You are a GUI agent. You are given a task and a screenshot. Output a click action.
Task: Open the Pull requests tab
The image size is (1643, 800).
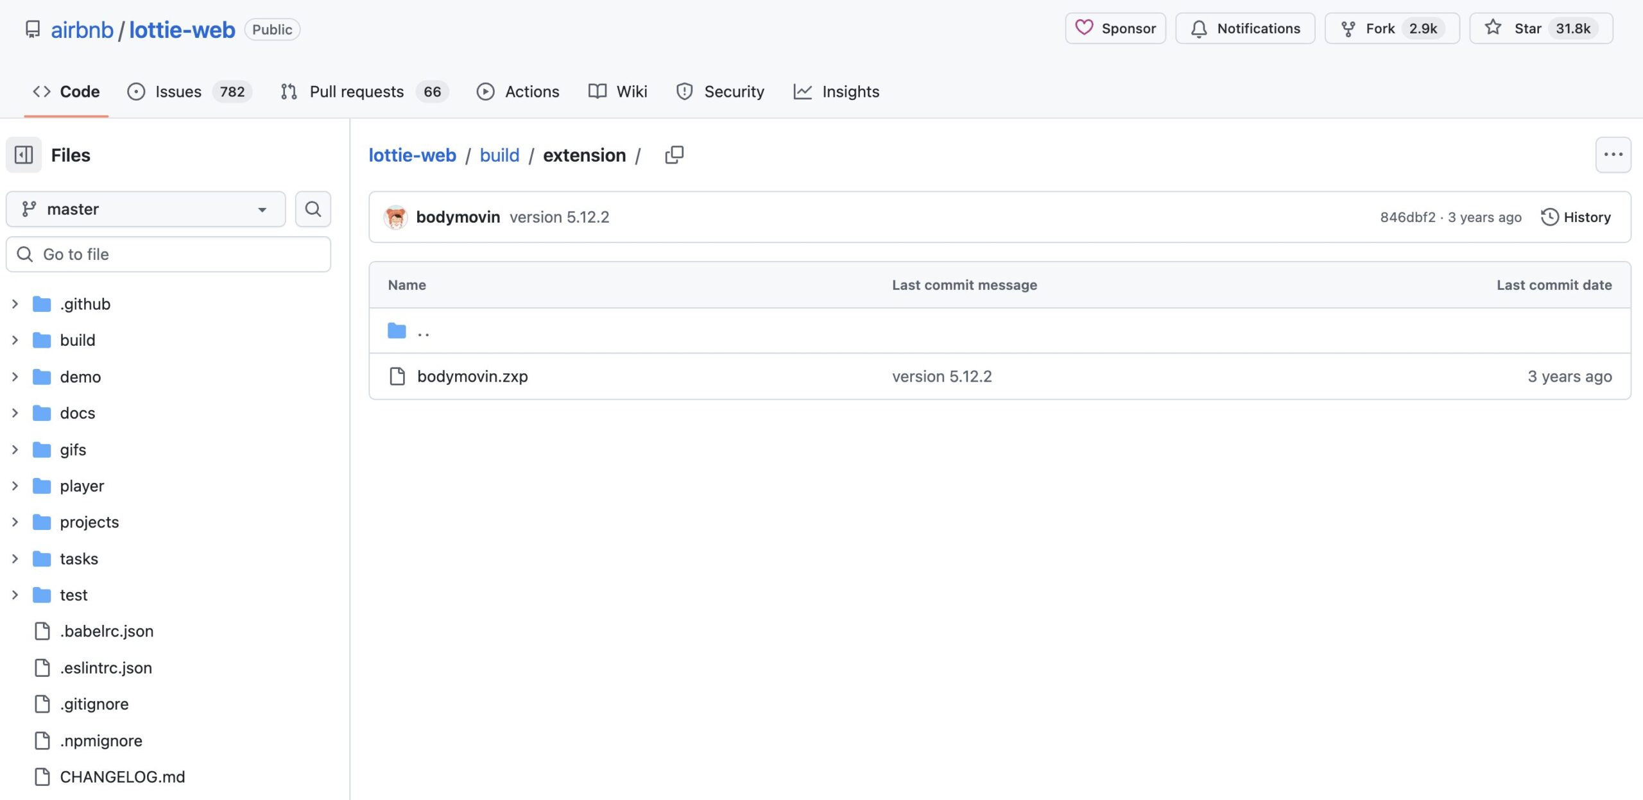[356, 92]
